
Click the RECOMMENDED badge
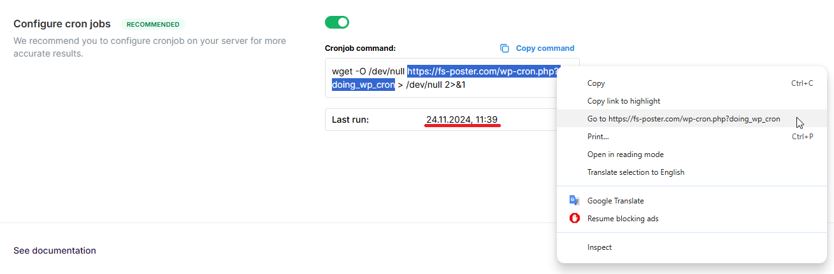[x=153, y=24]
